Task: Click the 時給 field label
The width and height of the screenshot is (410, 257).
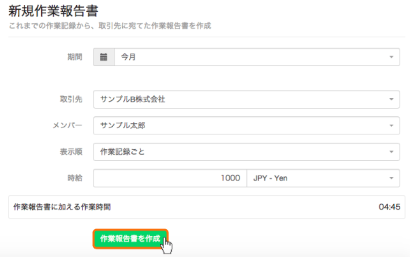Action: pos(75,178)
